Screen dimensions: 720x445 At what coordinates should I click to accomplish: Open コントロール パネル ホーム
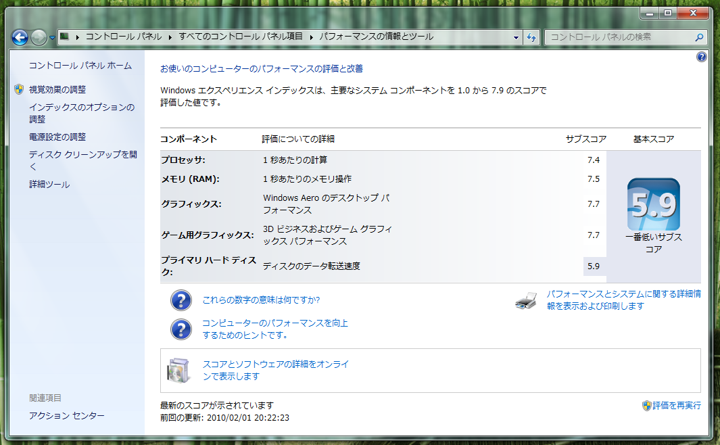80,66
